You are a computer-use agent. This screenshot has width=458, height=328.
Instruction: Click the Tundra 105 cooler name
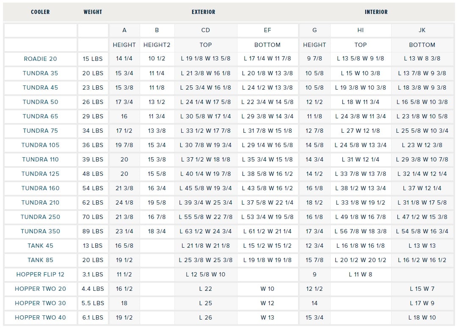40,145
